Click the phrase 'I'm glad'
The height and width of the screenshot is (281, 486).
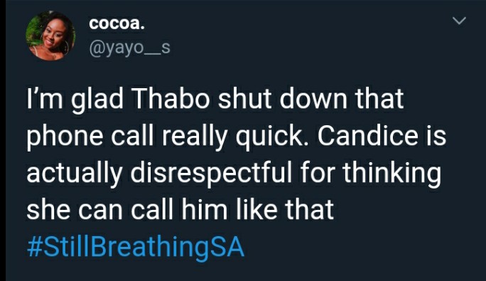(x=75, y=100)
